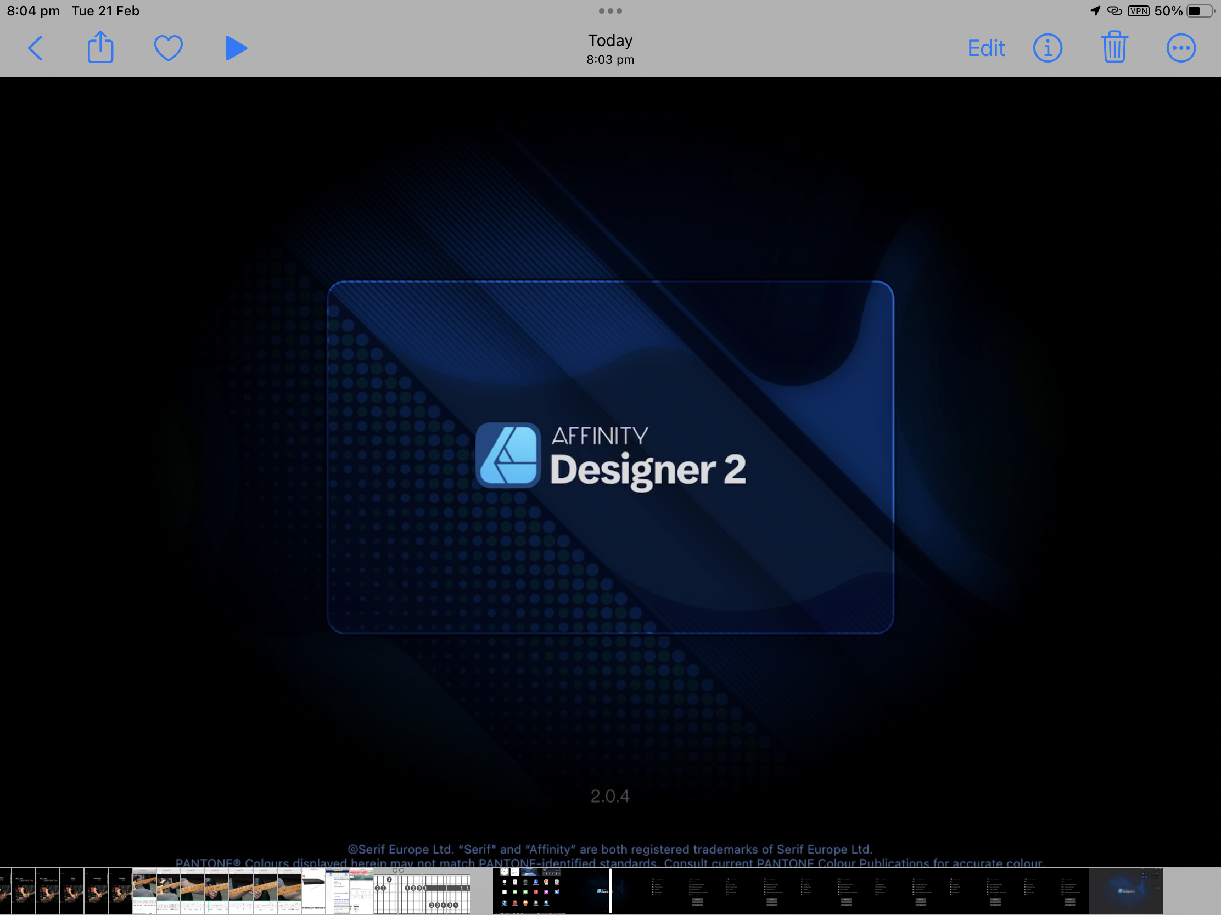Image resolution: width=1221 pixels, height=915 pixels.
Task: Go back using the left chevron
Action: click(35, 48)
